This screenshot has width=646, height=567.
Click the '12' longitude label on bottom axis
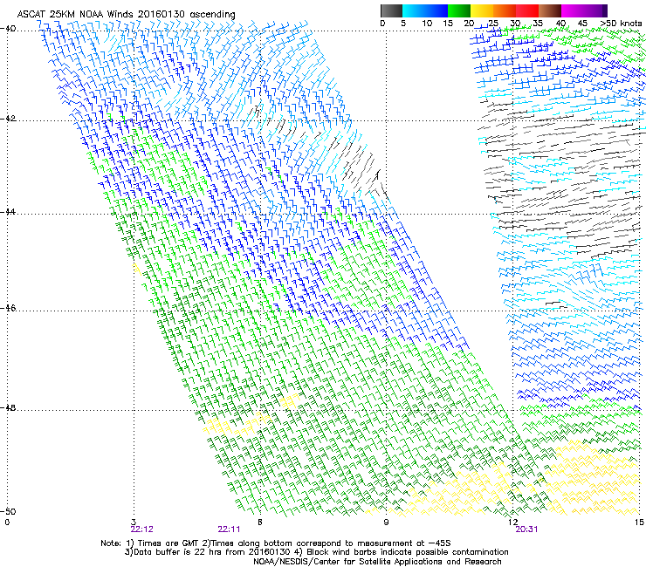tap(513, 523)
